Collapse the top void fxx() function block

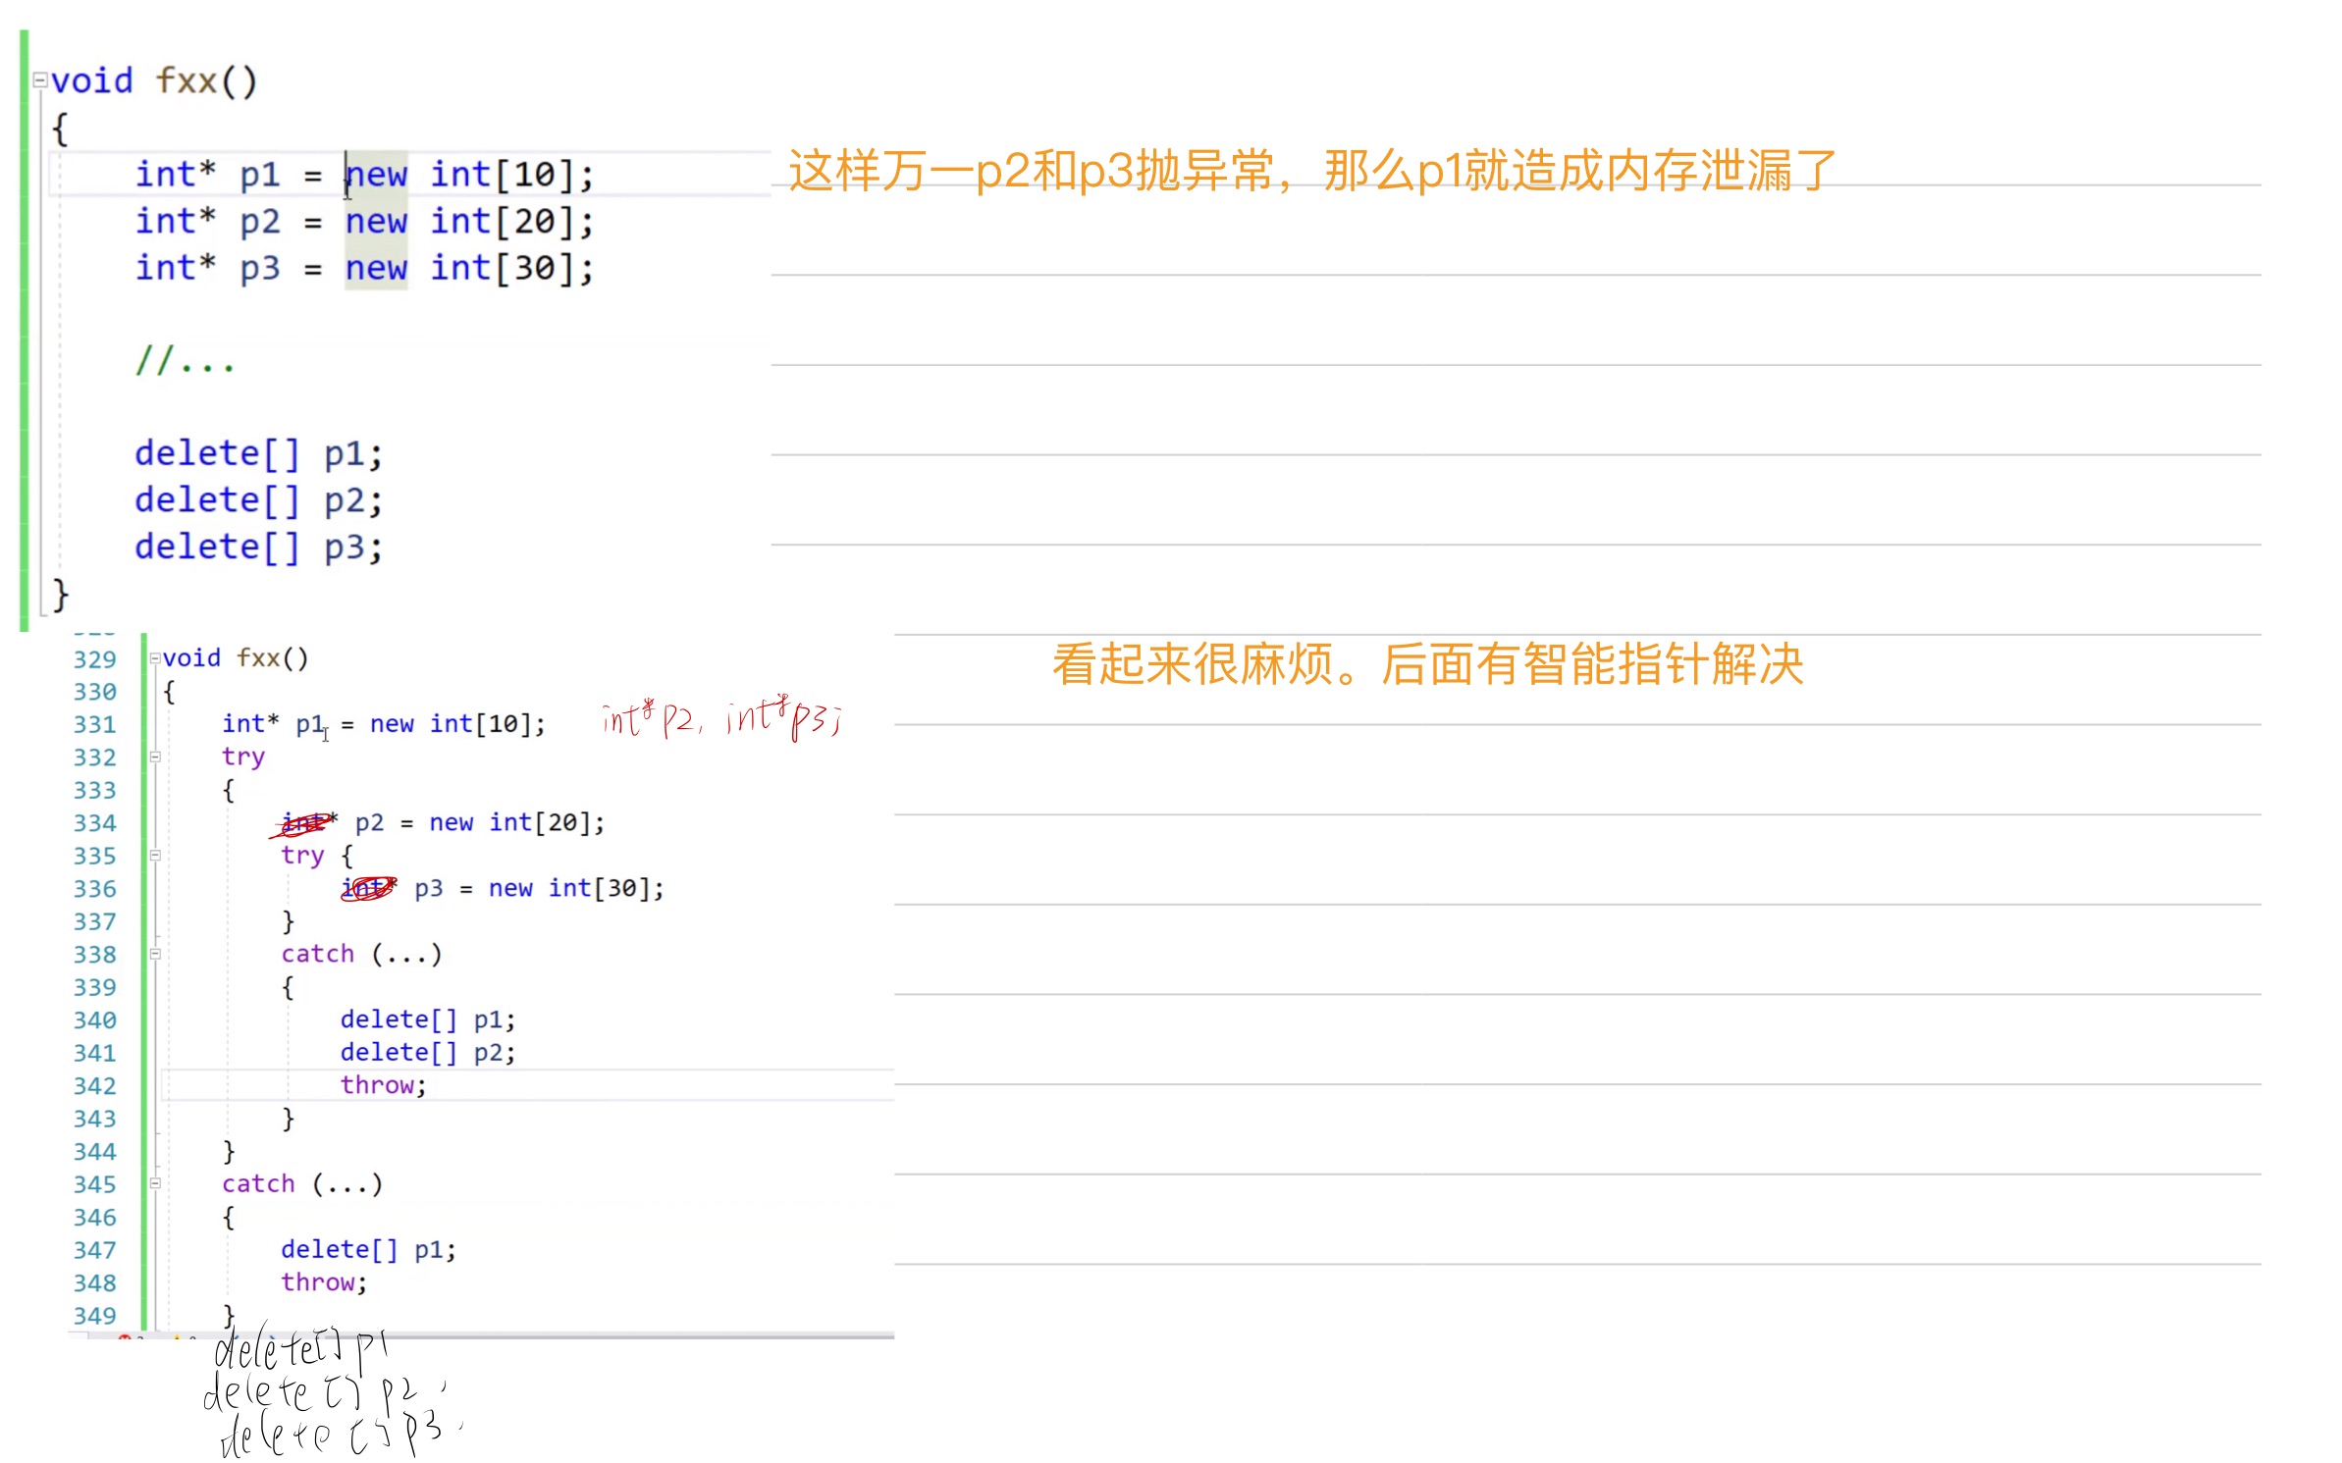pyautogui.click(x=40, y=80)
